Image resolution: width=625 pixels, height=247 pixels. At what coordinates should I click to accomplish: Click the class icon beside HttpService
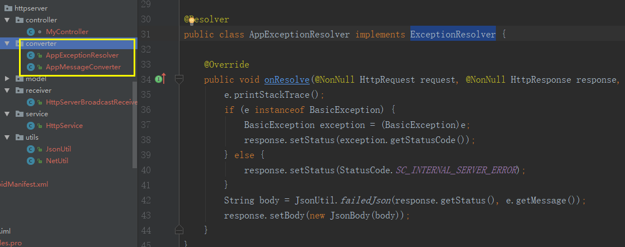(30, 126)
